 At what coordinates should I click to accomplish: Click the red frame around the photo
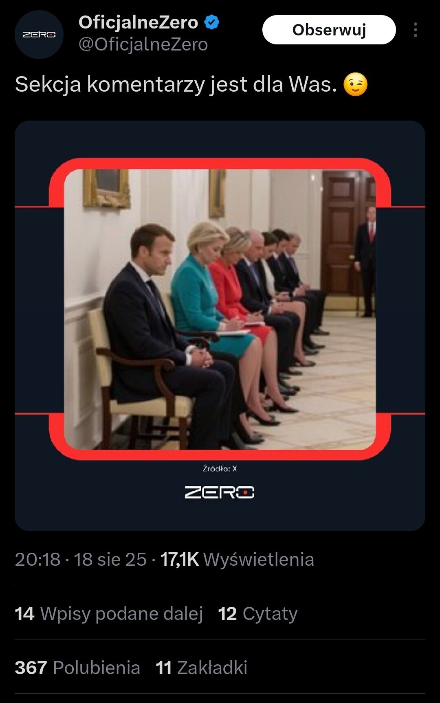click(x=220, y=163)
